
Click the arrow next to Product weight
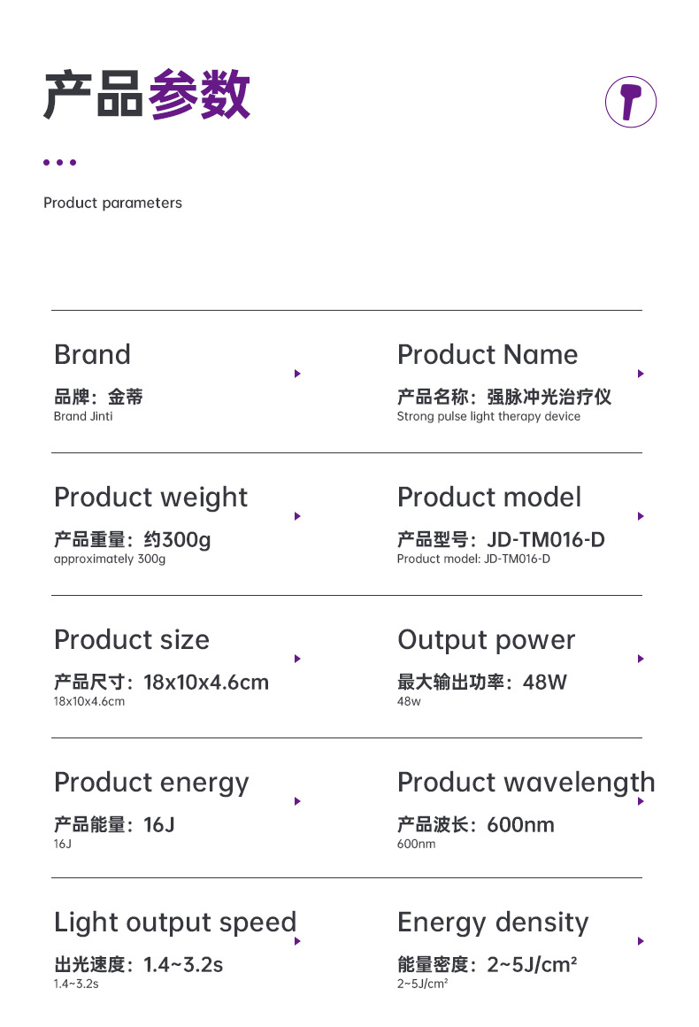click(x=298, y=516)
